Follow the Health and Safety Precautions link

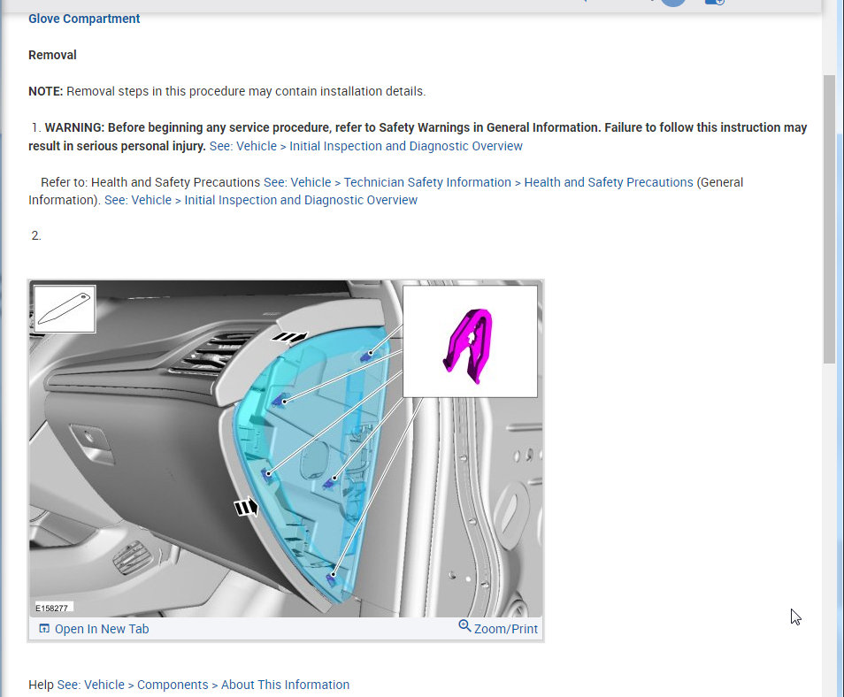coord(609,182)
